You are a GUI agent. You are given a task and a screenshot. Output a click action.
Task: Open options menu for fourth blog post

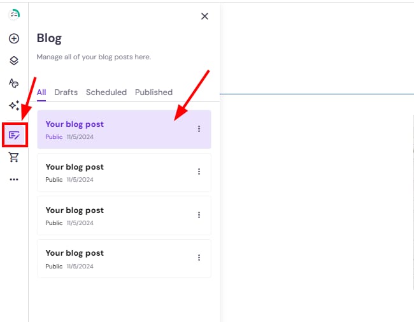point(199,258)
